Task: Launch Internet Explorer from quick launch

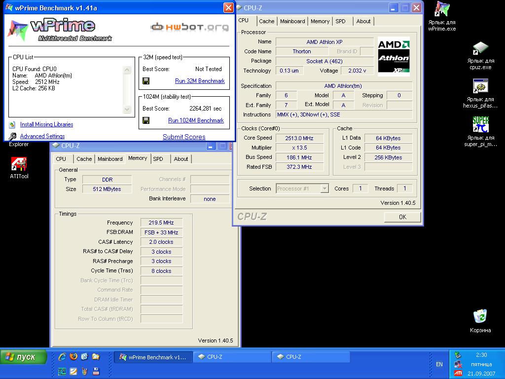Action: (x=62, y=356)
